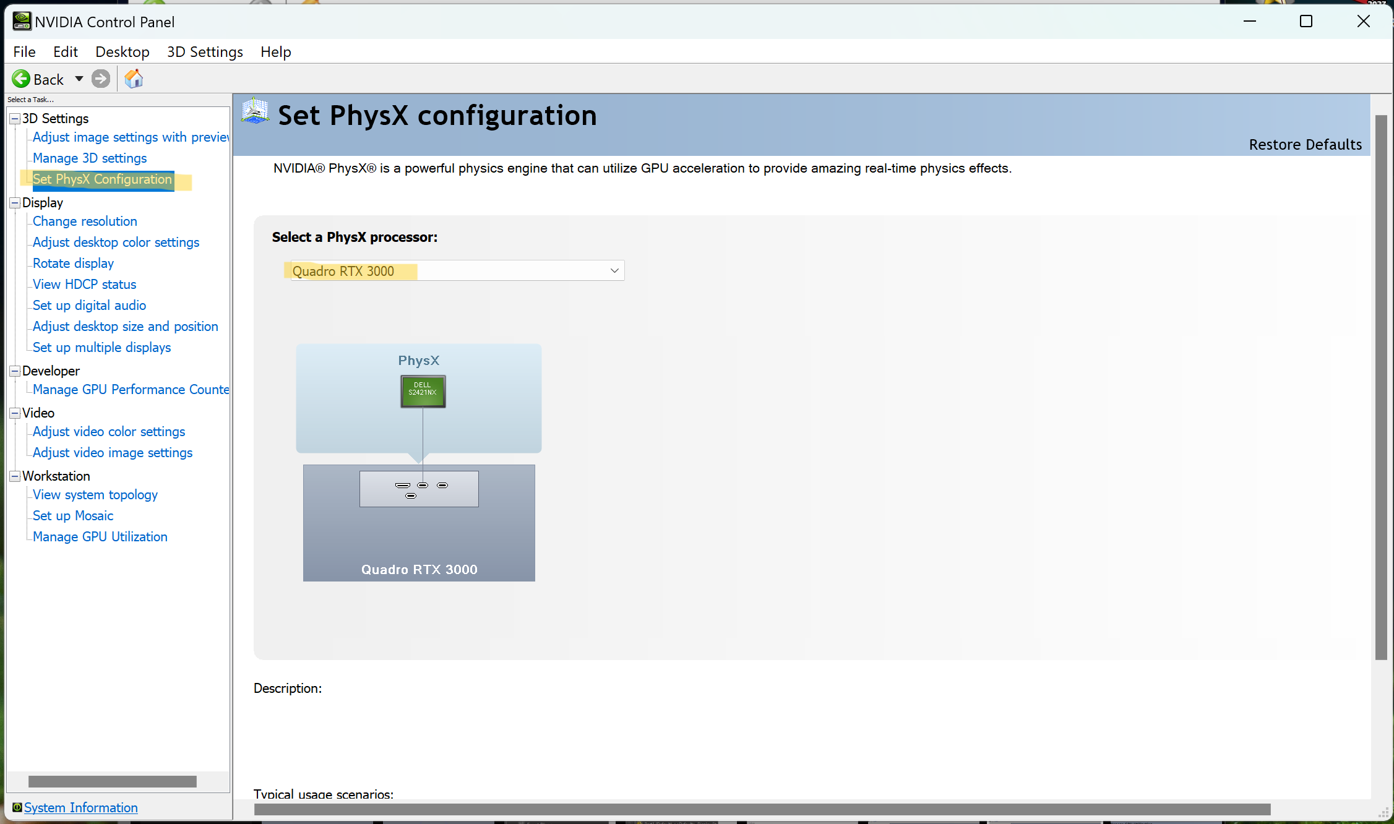Collapse the Display tree node
The height and width of the screenshot is (824, 1394).
[15, 203]
